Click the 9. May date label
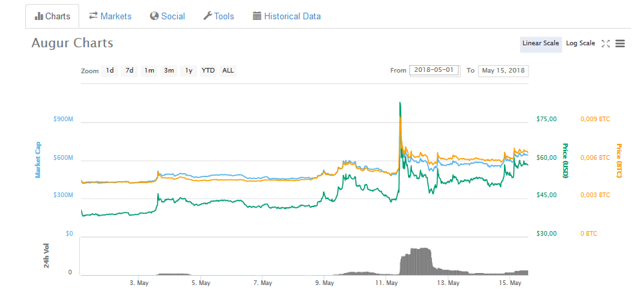The height and width of the screenshot is (295, 641). [x=325, y=283]
